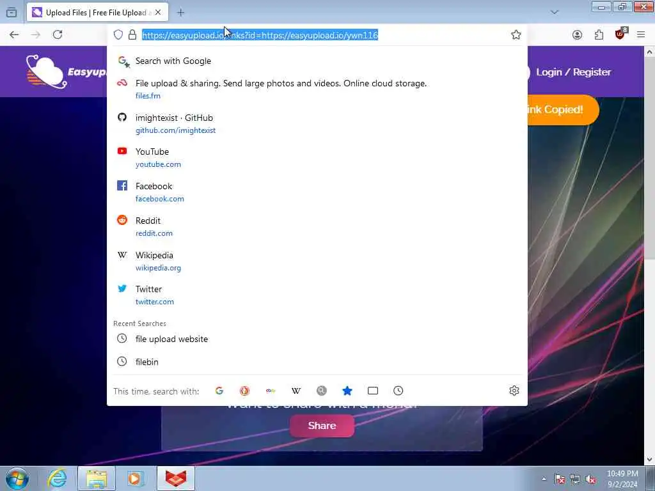Click the page scrollbar down arrow
This screenshot has width=655, height=491.
[650, 460]
